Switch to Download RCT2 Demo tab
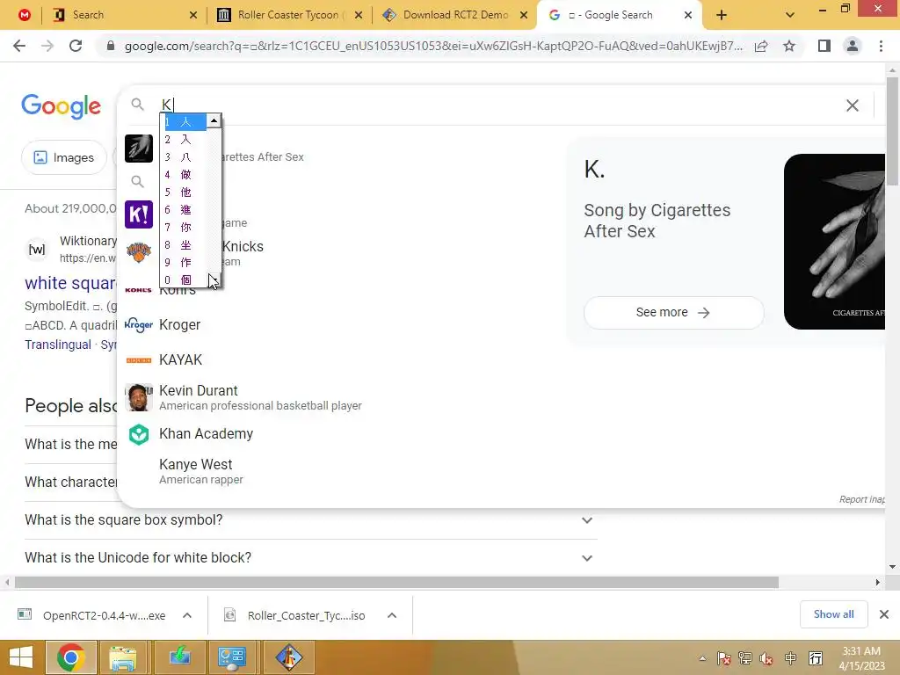The height and width of the screenshot is (675, 900). point(455,15)
